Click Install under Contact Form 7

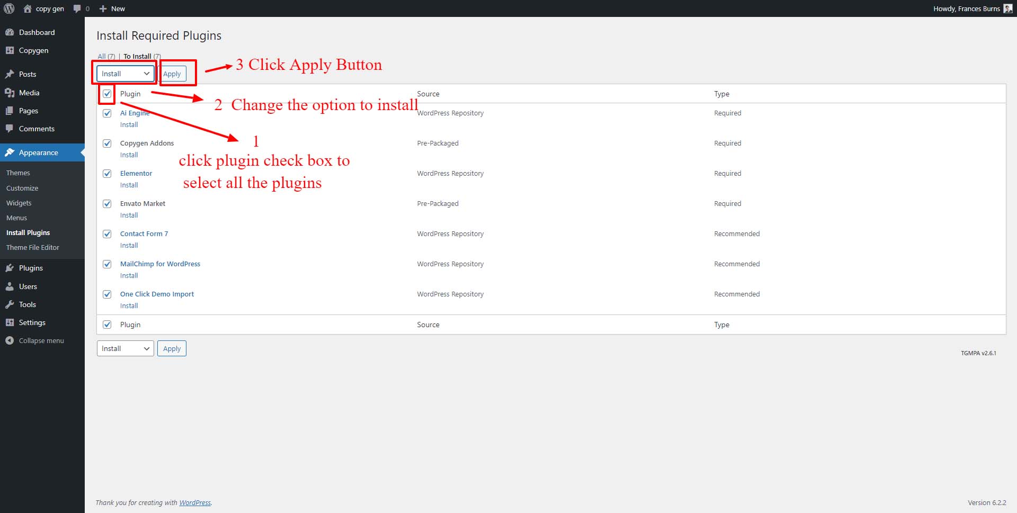[129, 245]
